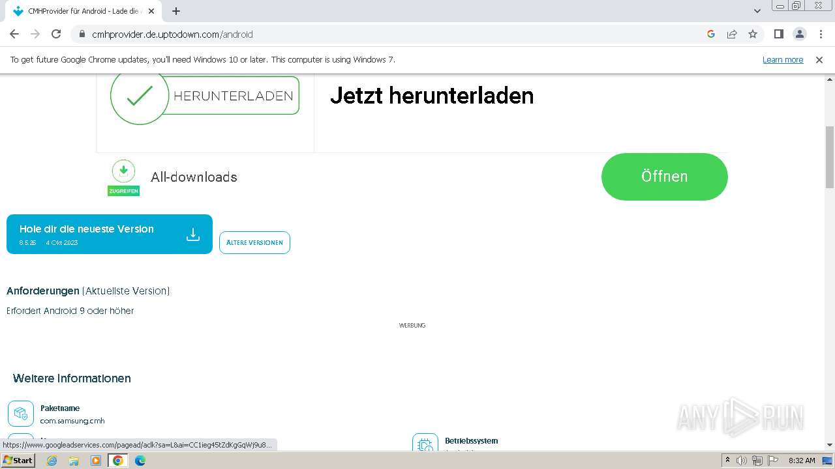Open the tab search dropdown
Viewport: 835px width, 469px height.
click(757, 11)
